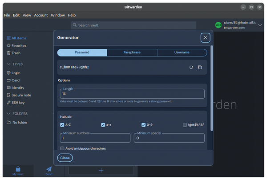Open the Account menu

(x=41, y=15)
